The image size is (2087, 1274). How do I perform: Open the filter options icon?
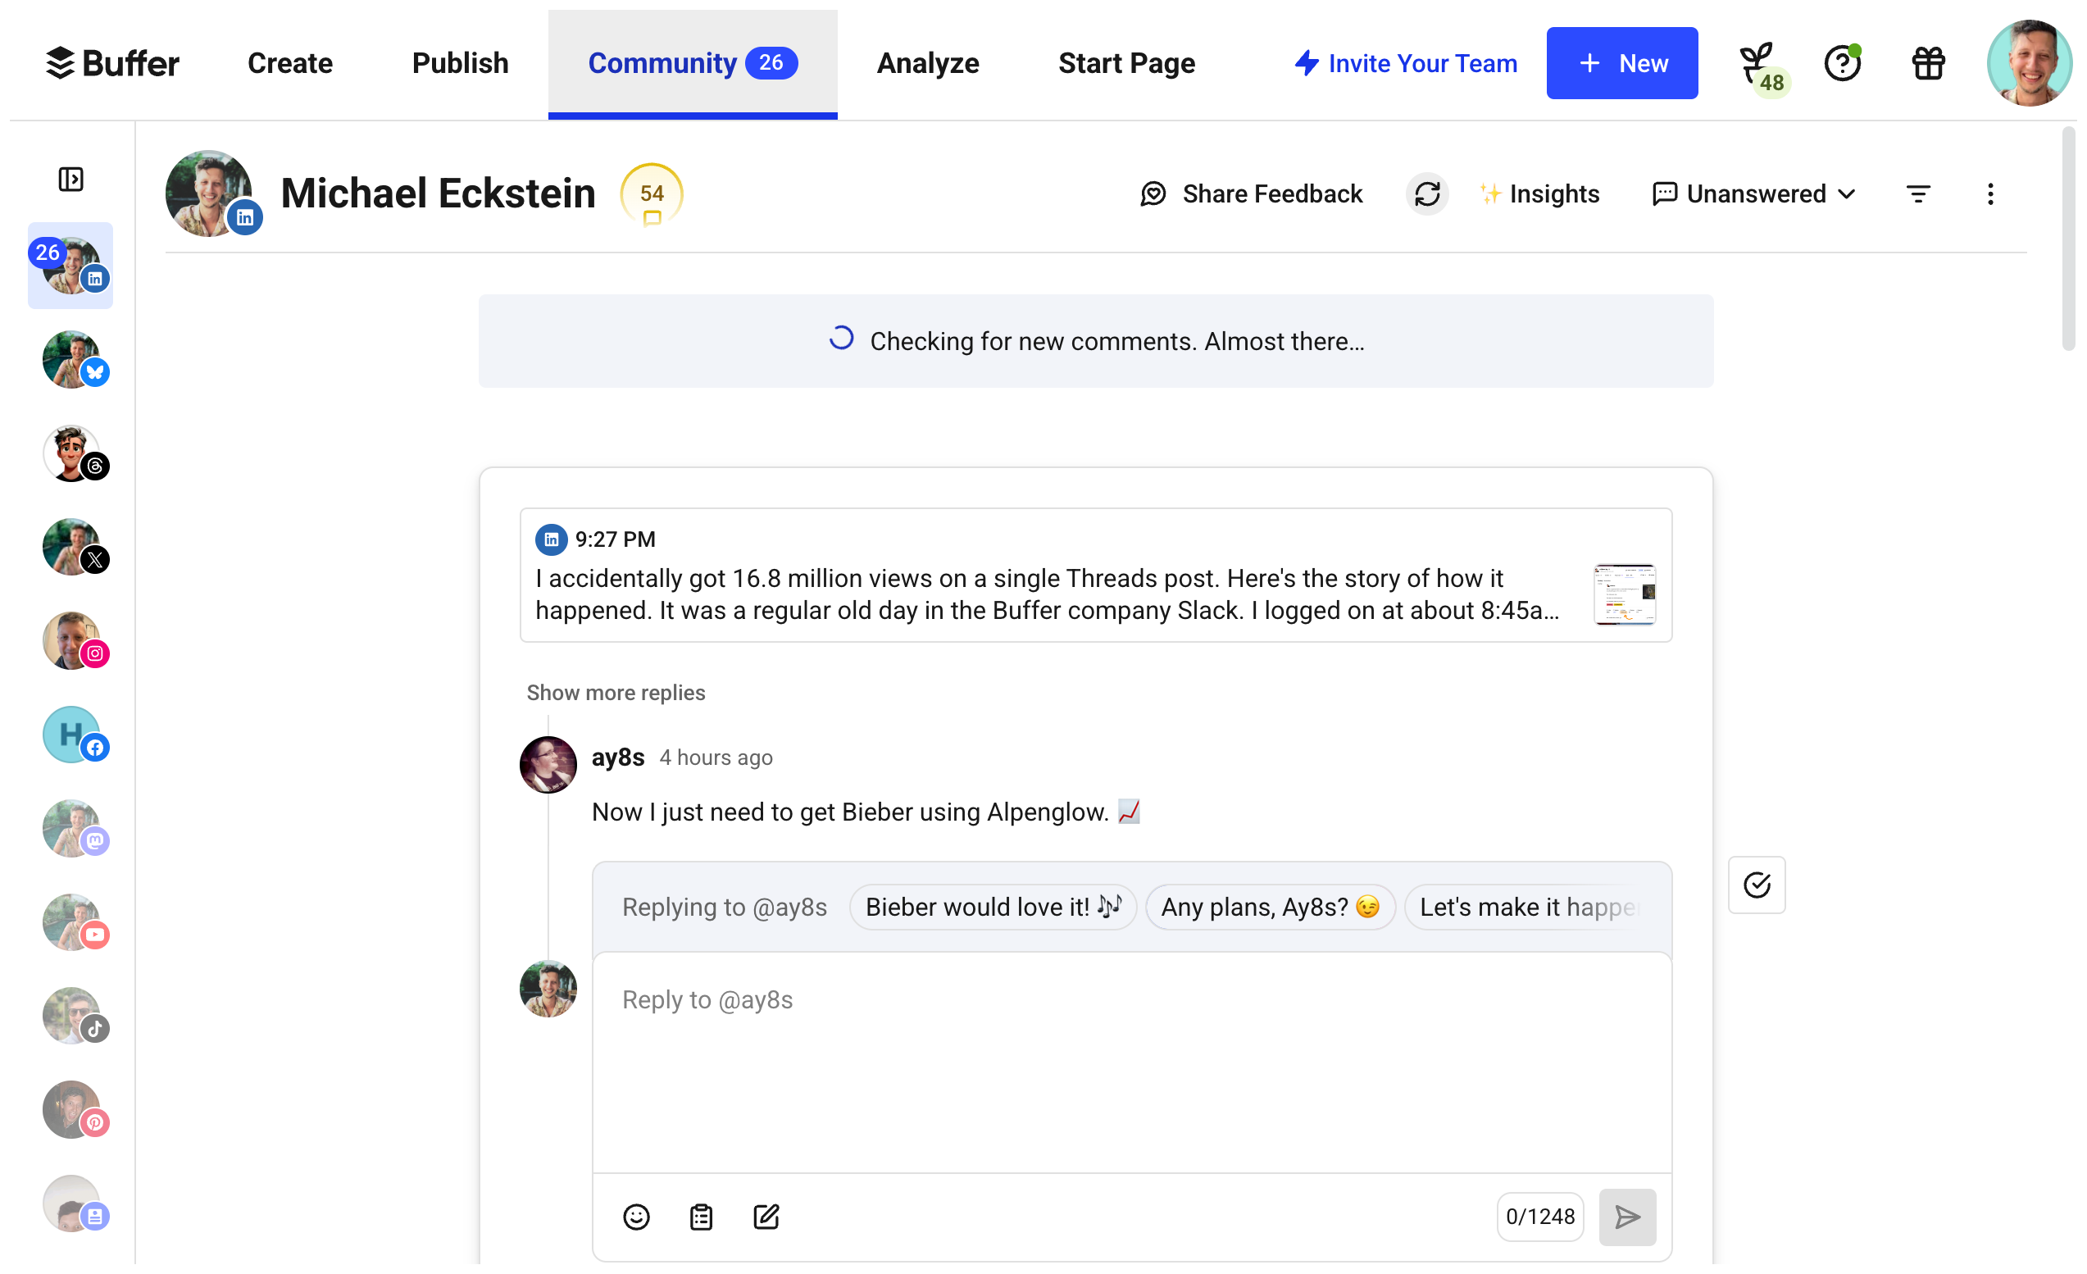pos(1917,194)
